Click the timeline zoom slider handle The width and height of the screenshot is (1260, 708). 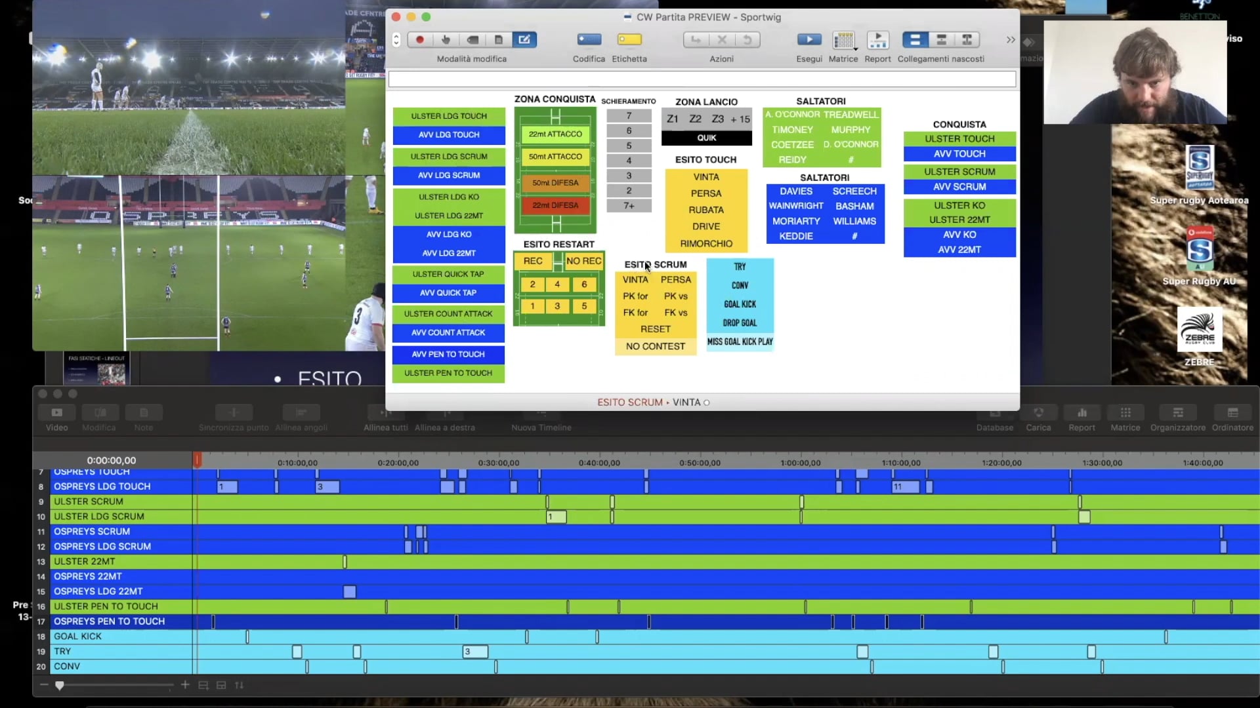[60, 686]
